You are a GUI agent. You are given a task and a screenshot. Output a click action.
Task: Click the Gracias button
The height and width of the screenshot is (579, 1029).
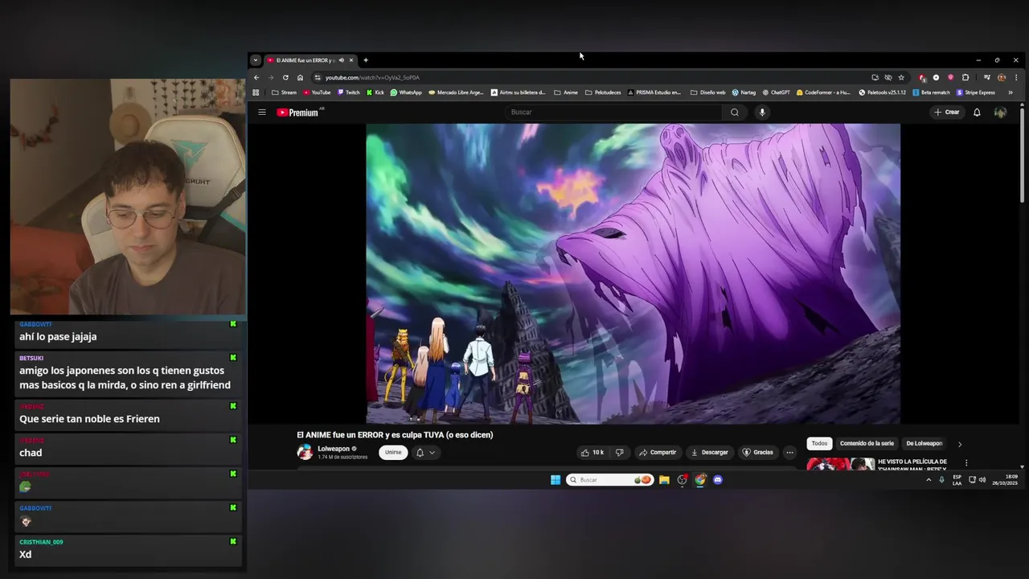[757, 453]
